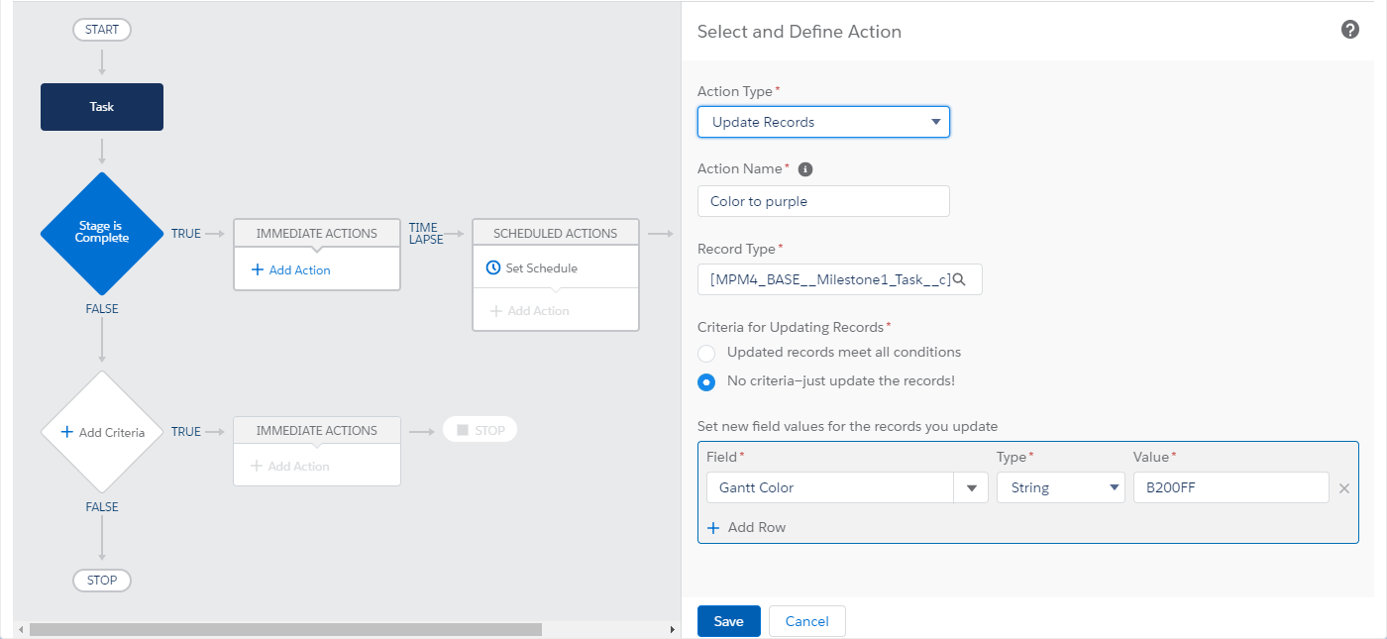Image resolution: width=1387 pixels, height=639 pixels.
Task: Click the scrollbar left arrow under canvas
Action: point(20,629)
